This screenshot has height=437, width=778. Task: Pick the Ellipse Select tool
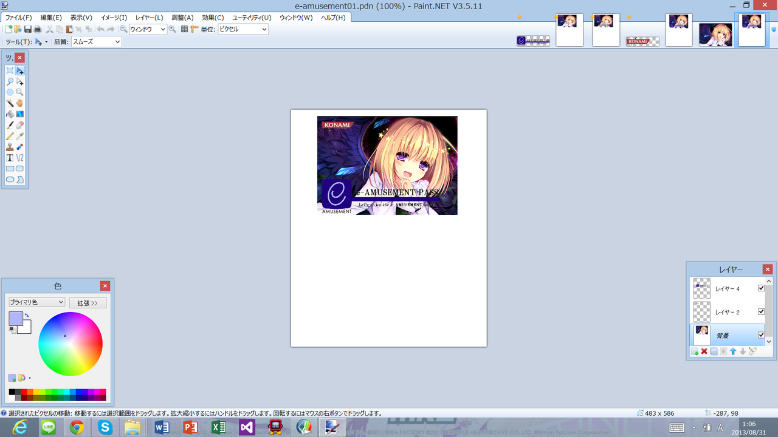[10, 92]
